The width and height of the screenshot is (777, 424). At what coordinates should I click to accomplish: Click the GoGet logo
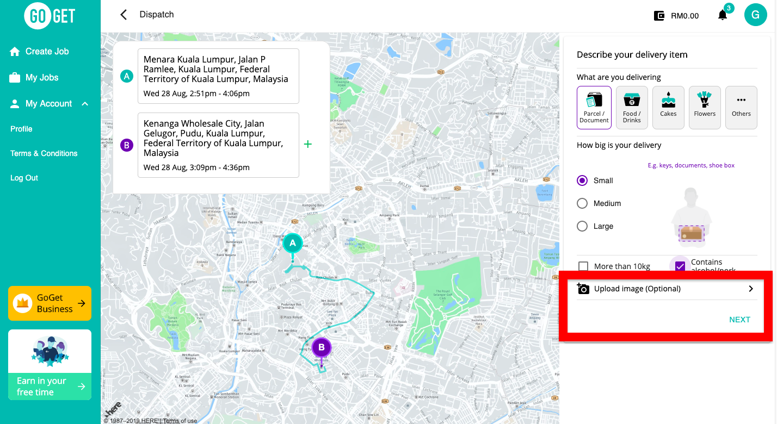click(50, 16)
